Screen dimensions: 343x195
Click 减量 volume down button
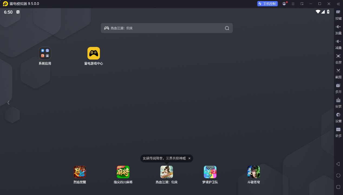click(x=338, y=44)
